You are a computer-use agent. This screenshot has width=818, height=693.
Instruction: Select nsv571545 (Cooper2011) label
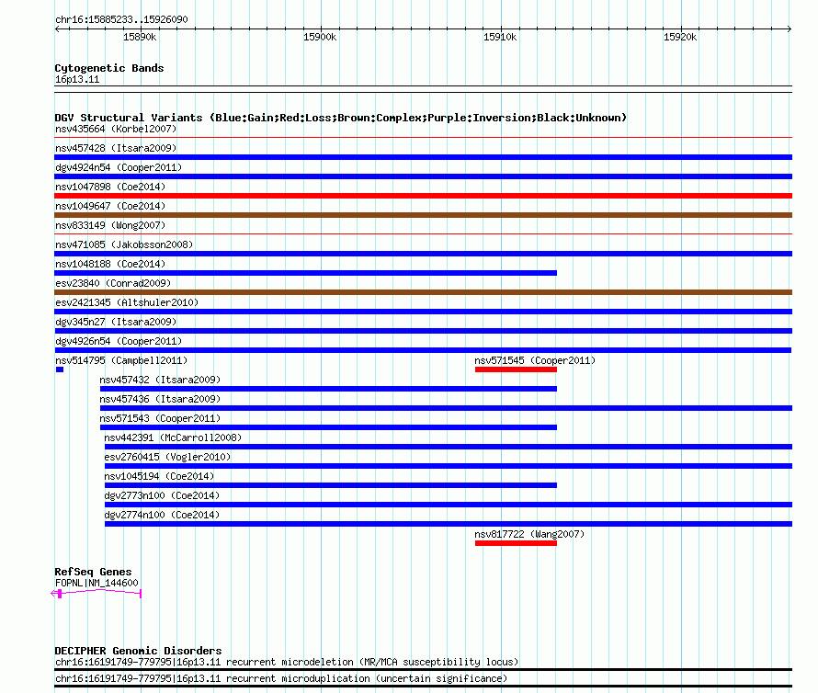pyautogui.click(x=535, y=360)
